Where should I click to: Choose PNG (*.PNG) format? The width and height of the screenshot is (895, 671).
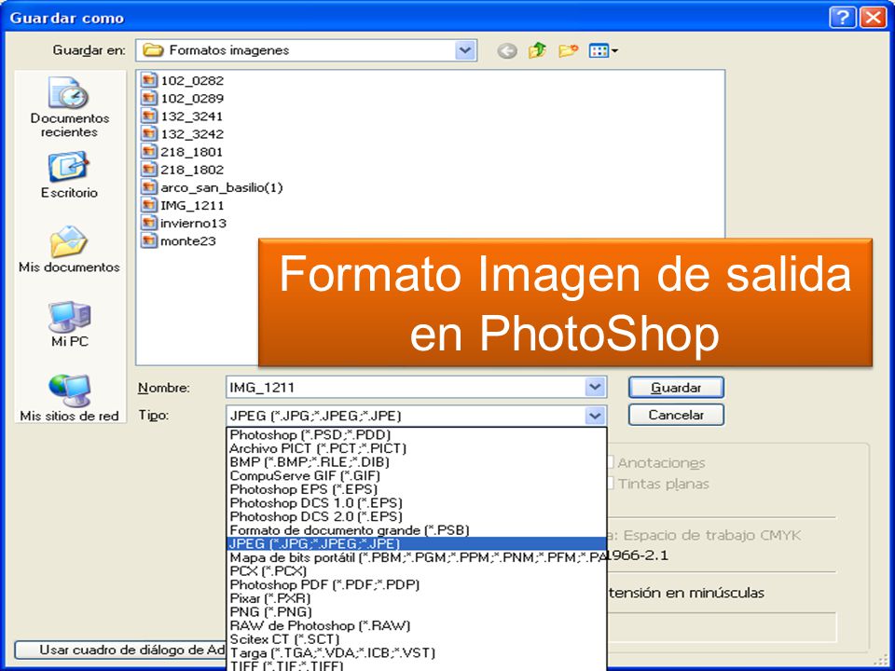417,612
